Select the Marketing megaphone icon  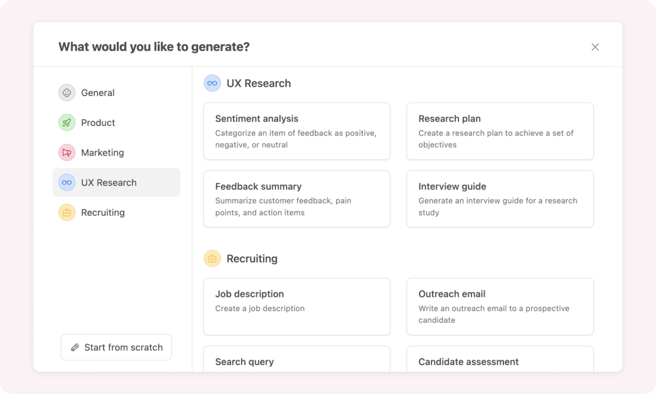point(67,153)
